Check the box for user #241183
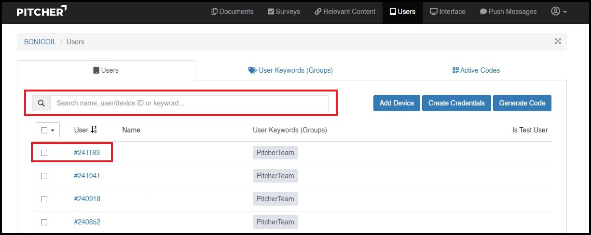Screen dimensions: 591x235 (x=44, y=153)
